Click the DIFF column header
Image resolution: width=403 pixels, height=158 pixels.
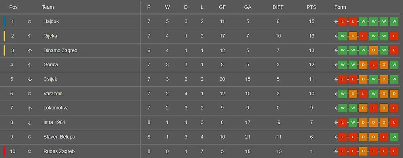tap(278, 7)
